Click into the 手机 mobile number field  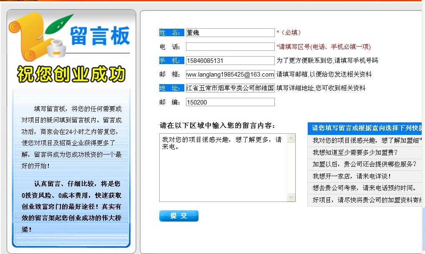[230, 61]
